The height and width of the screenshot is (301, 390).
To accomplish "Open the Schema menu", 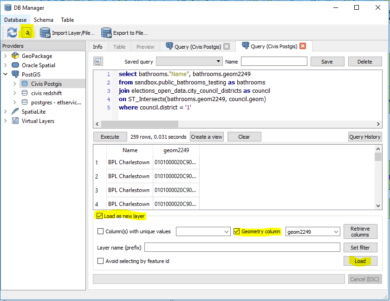I will 44,20.
